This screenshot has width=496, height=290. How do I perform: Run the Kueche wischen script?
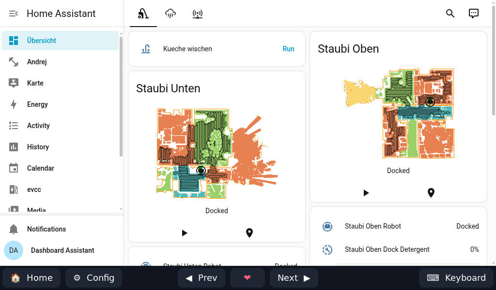pyautogui.click(x=288, y=49)
